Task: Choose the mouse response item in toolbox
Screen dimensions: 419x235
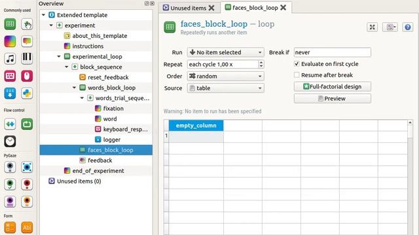Action: click(x=27, y=76)
